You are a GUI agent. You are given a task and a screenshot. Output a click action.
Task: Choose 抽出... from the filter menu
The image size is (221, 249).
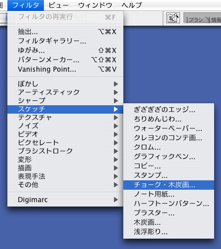[x=65, y=32]
